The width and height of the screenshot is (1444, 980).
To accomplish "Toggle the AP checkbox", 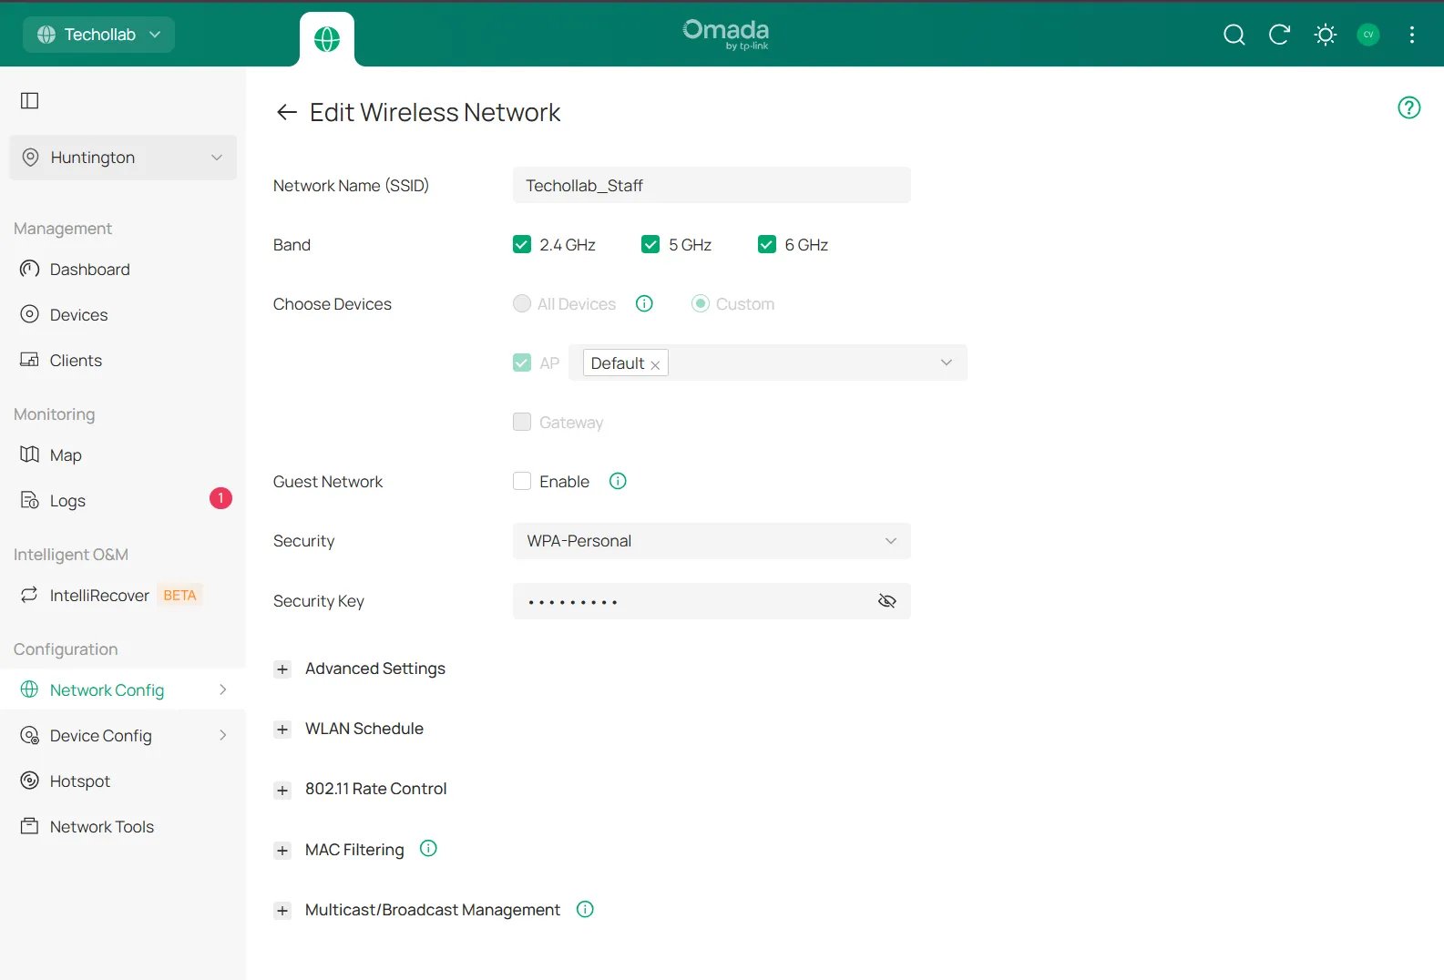I will click(x=522, y=362).
